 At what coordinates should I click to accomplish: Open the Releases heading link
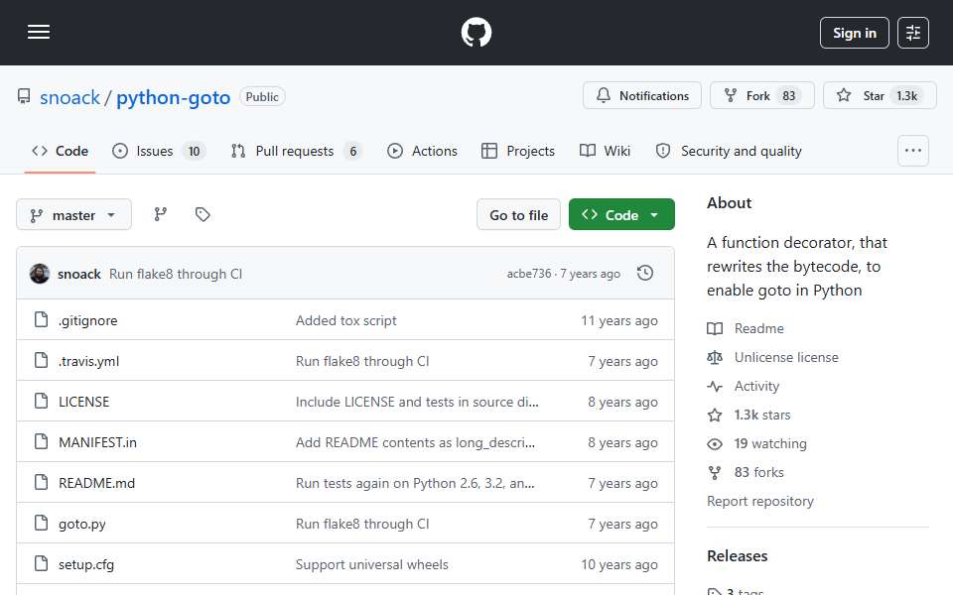pyautogui.click(x=738, y=556)
